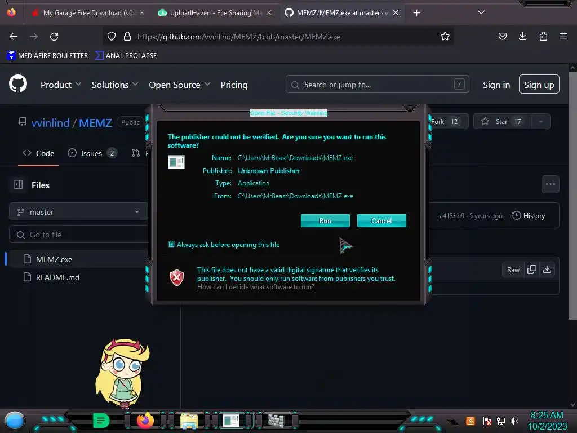The width and height of the screenshot is (577, 433).
Task: Bookmark this page with the star
Action: point(445,37)
